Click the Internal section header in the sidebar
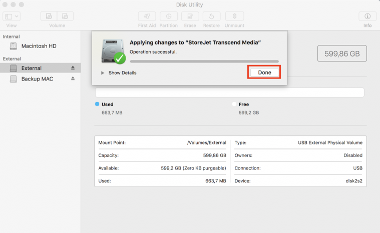This screenshot has width=380, height=233. click(11, 36)
